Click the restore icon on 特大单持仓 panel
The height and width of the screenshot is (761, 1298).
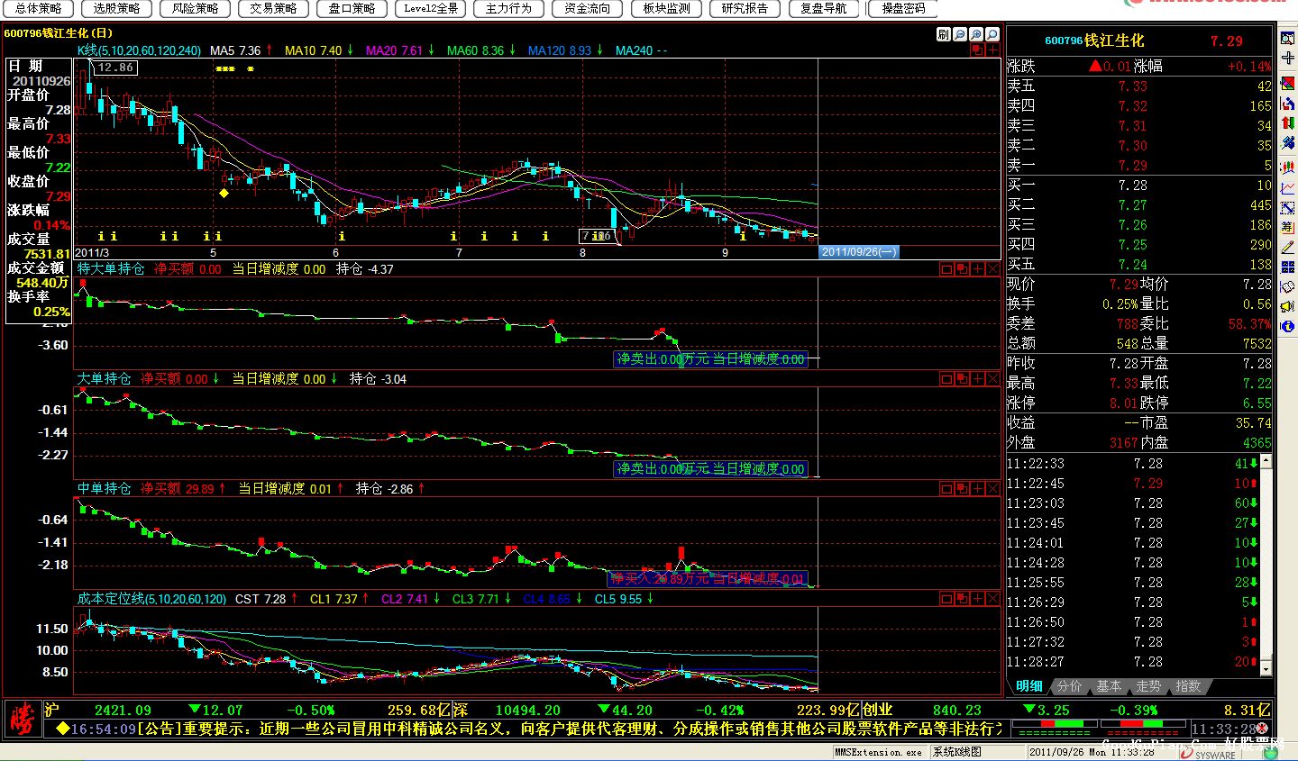962,269
